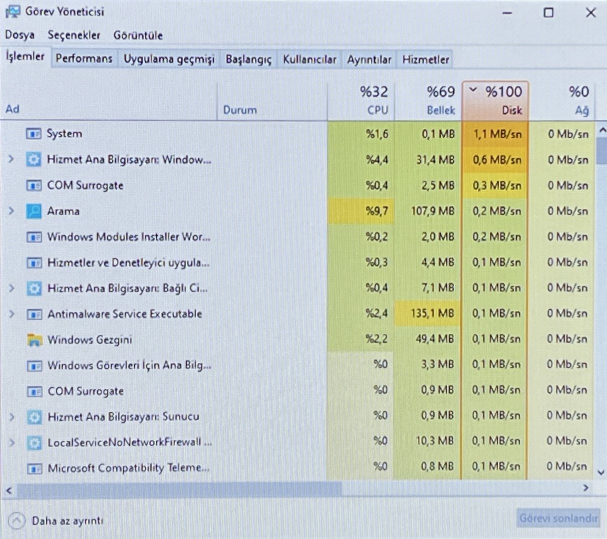Switch to the Ayrıntılar tab

[x=369, y=59]
